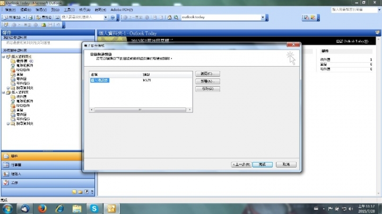The height and width of the screenshot is (214, 382).
Task: Click the 尋找 find toolbar button
Action: click(44, 17)
